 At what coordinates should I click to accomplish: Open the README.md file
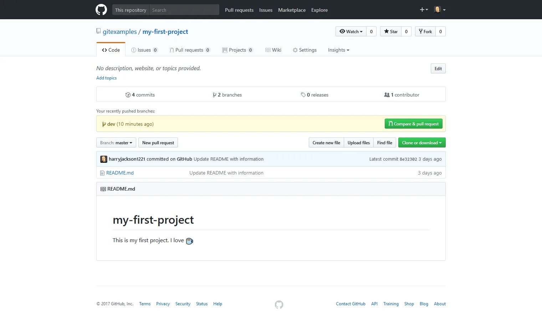tap(120, 173)
